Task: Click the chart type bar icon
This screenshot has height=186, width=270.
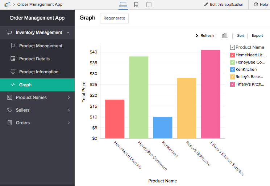Action: (x=225, y=35)
